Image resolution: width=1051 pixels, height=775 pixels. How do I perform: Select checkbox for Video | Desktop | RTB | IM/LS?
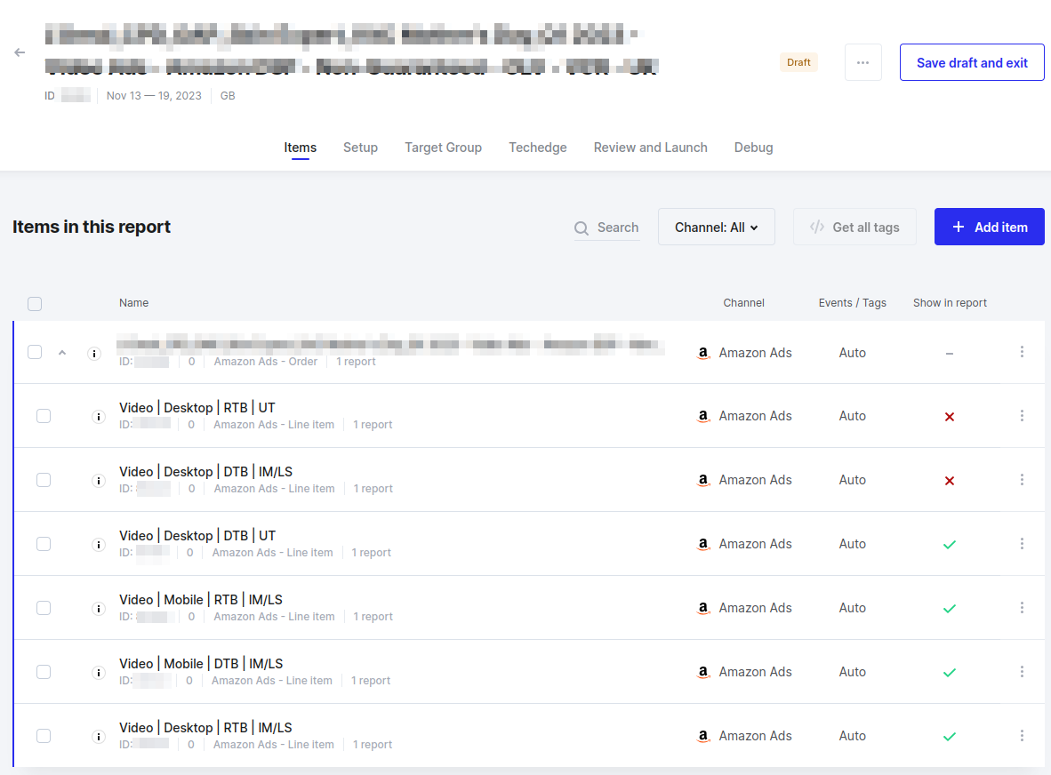pyautogui.click(x=44, y=736)
